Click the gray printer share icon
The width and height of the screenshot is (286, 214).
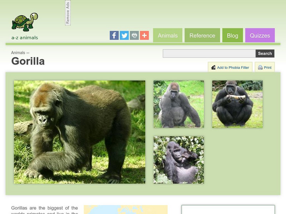tap(134, 35)
